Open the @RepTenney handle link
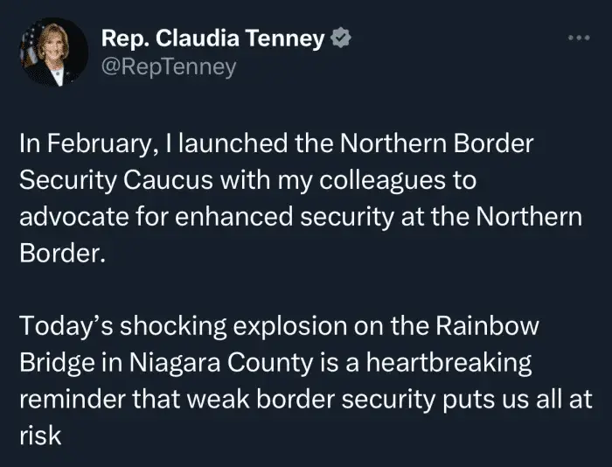Screen dimensions: 612x467 169,66
